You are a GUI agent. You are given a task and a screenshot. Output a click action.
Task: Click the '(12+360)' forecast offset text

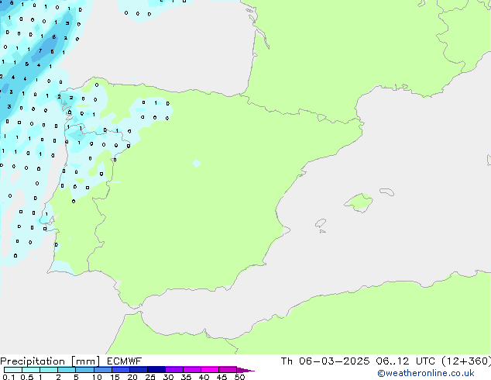click(466, 361)
